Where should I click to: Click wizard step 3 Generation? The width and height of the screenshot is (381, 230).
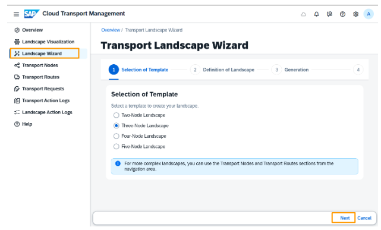point(290,70)
